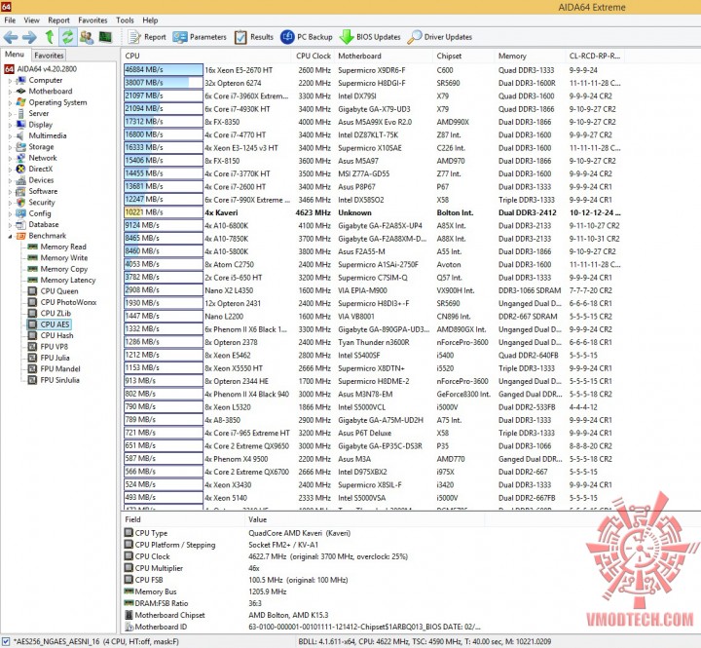Open the Help menu
Viewport: 701px width, 648px height.
pyautogui.click(x=150, y=20)
